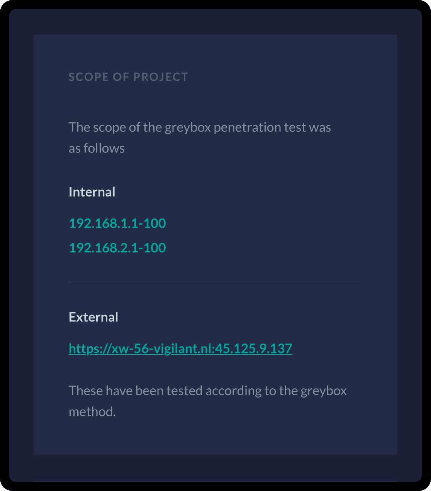Screen dimensions: 431x491
Task: Click the word "tested" in the closing paragraph
Action: click(185, 391)
